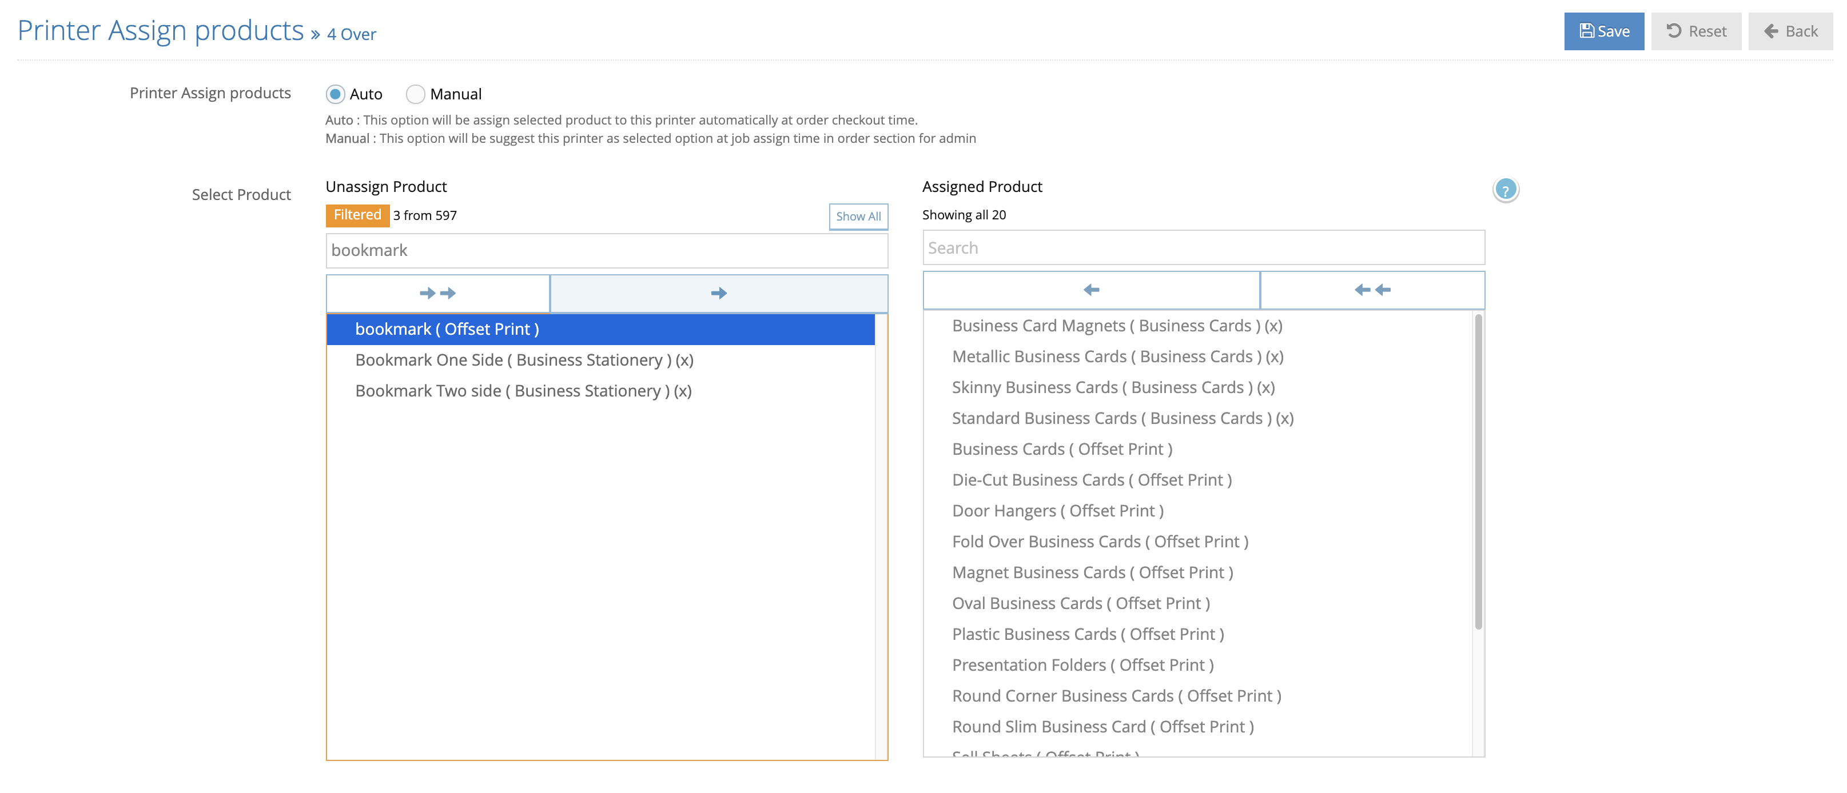Select bookmark ( Offset Print ) item
The image size is (1847, 793).
click(447, 330)
